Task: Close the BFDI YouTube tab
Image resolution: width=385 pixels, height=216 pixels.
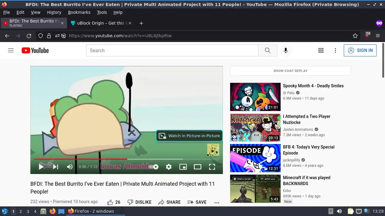Action: [x=62, y=23]
